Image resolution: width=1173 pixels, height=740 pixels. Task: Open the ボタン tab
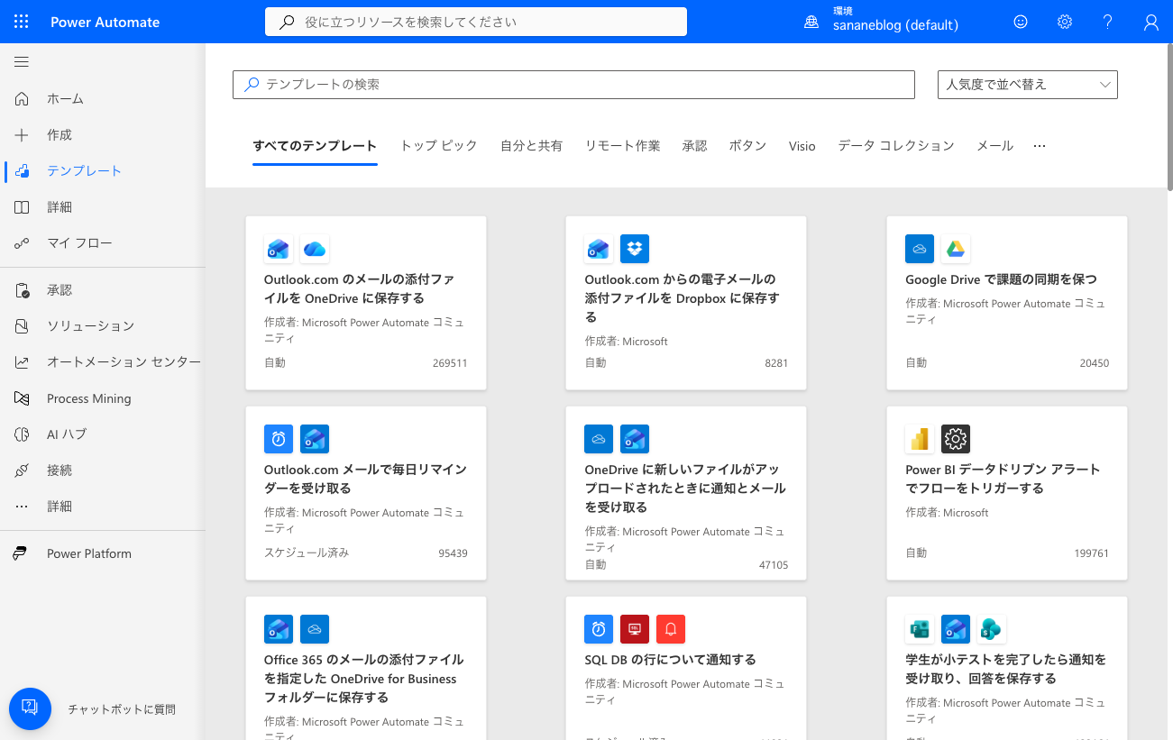click(747, 145)
